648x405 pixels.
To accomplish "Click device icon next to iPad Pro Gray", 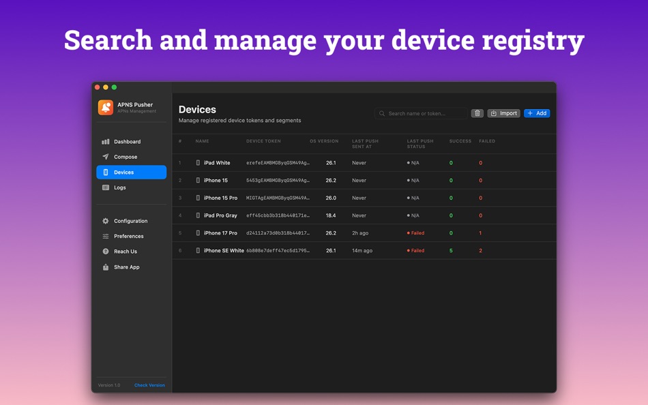I will tap(198, 215).
